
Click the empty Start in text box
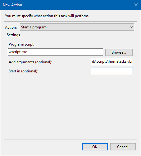(x=112, y=71)
